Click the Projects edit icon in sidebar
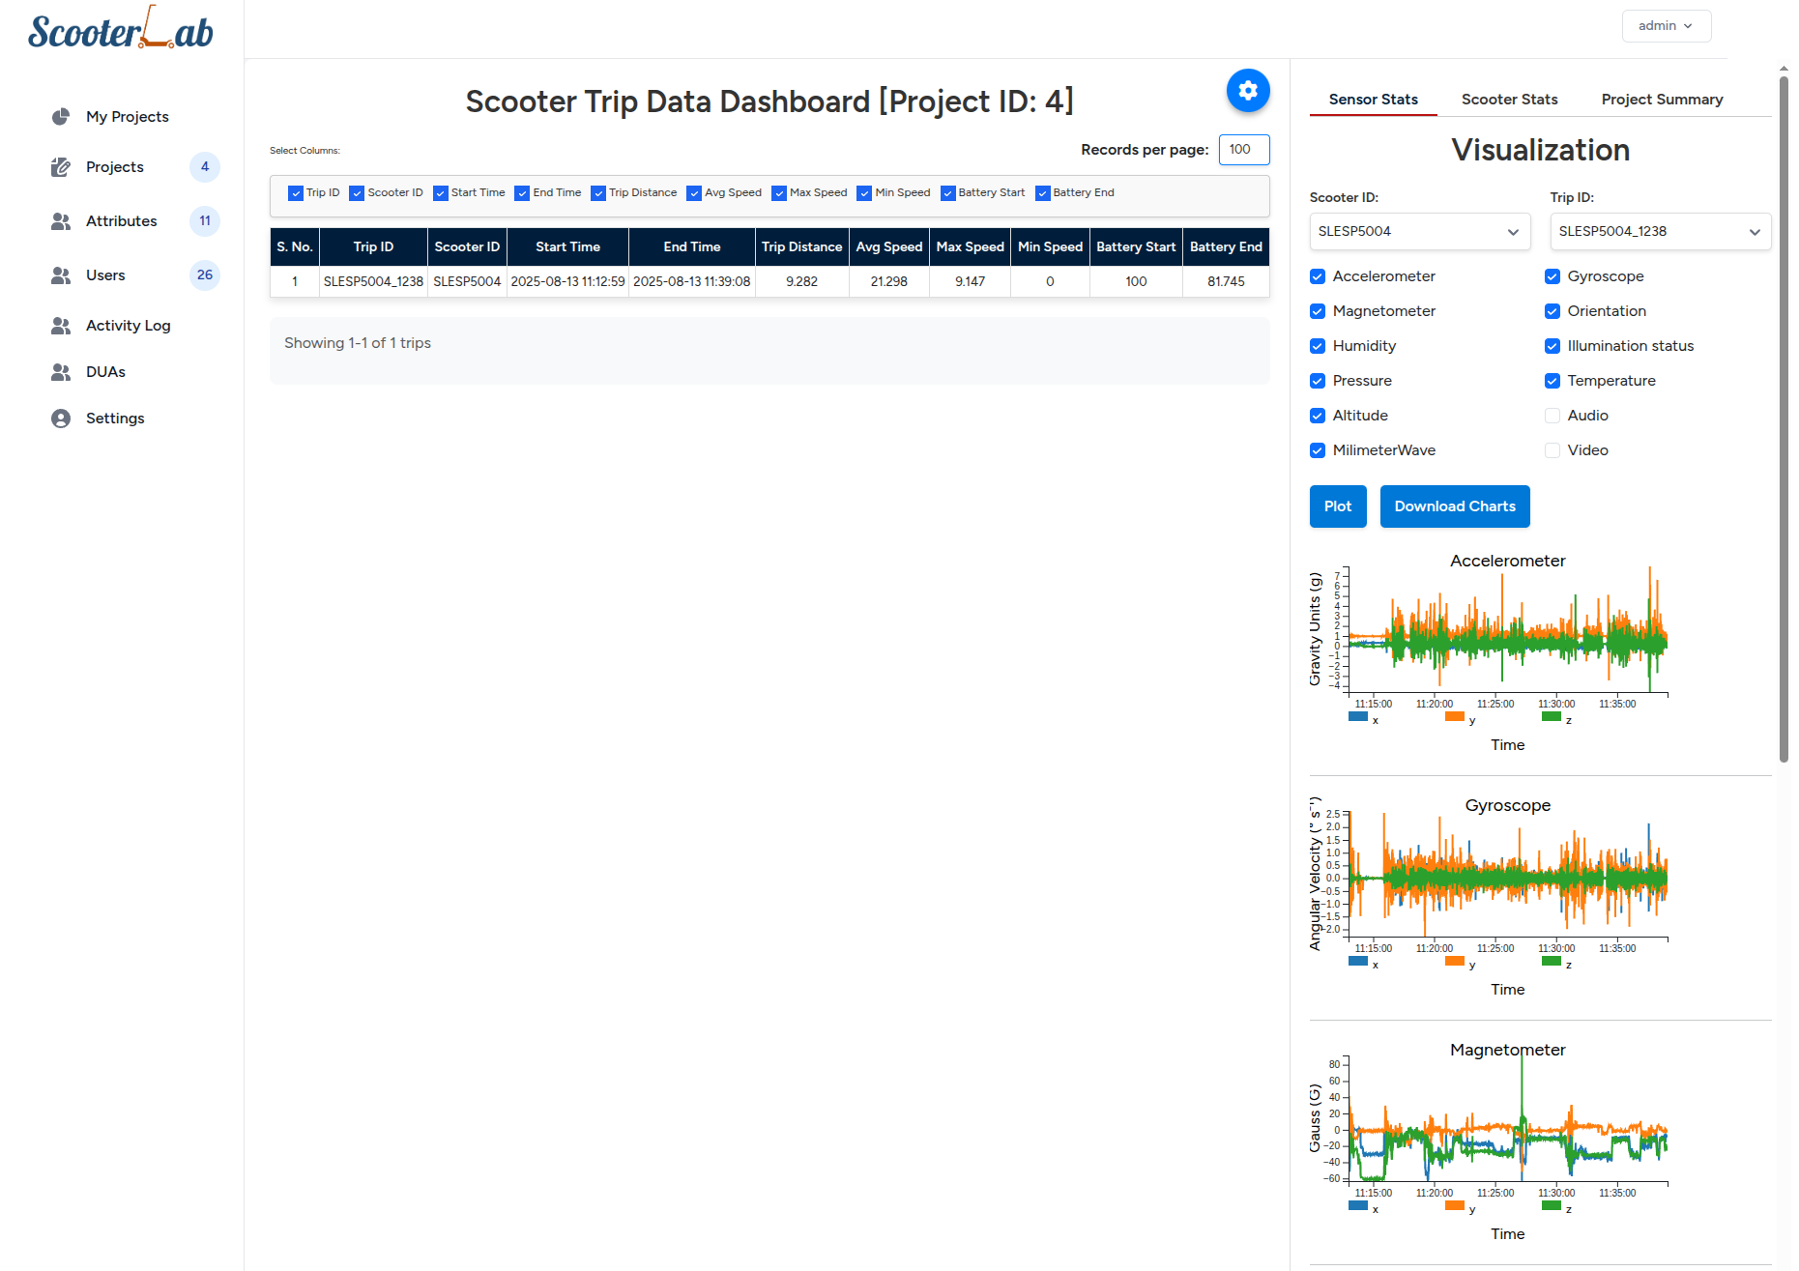 [61, 167]
